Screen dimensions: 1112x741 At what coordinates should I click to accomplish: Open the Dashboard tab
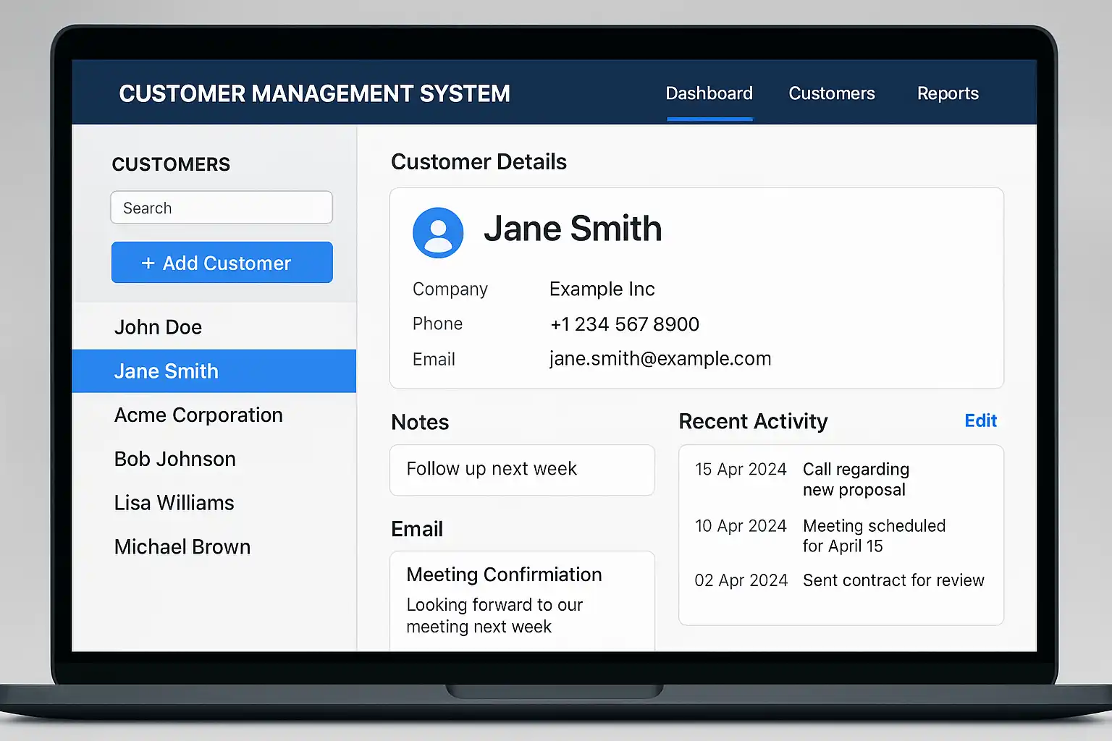tap(709, 94)
